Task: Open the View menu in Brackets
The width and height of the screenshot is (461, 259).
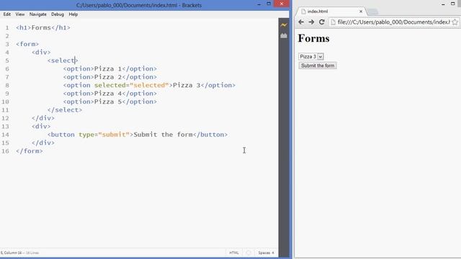Action: coord(20,14)
